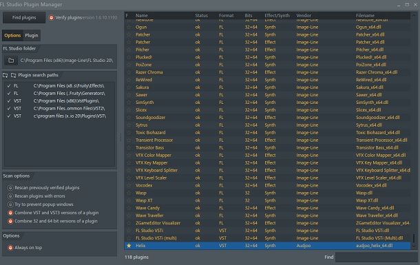420x265 pixels.
Task: Click inside the Find search field
Action: 376,257
